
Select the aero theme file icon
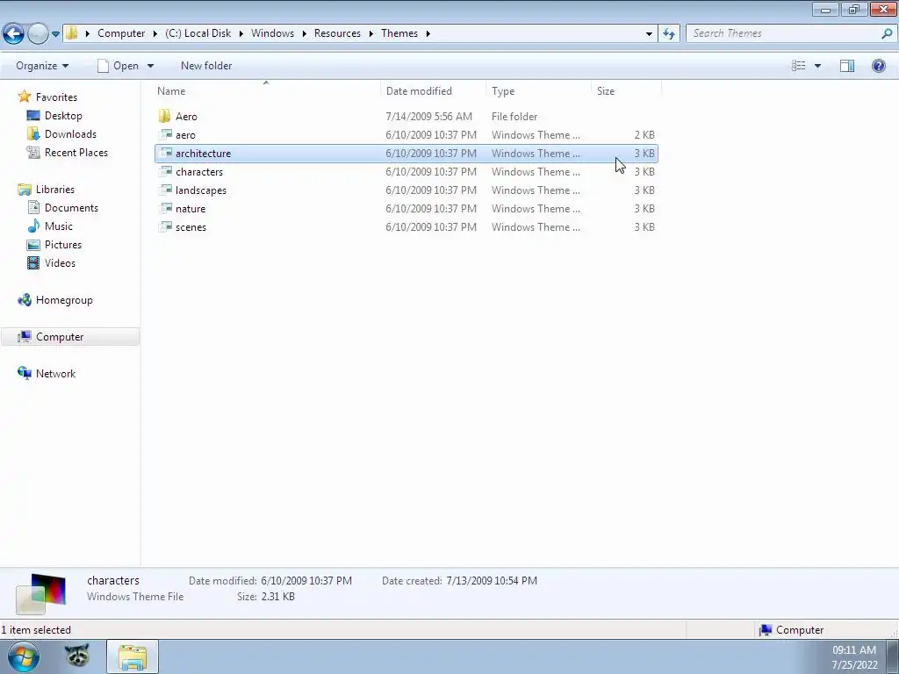click(x=165, y=134)
